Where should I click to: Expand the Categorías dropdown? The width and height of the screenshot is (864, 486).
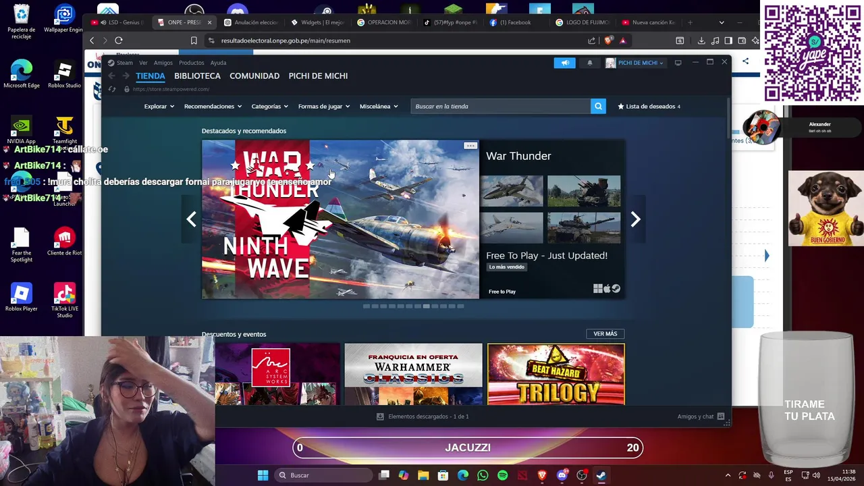pos(269,106)
